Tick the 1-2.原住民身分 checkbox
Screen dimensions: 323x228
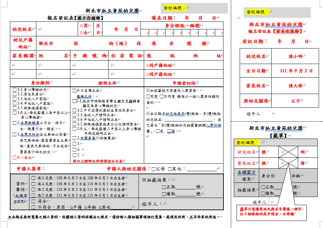15,94
